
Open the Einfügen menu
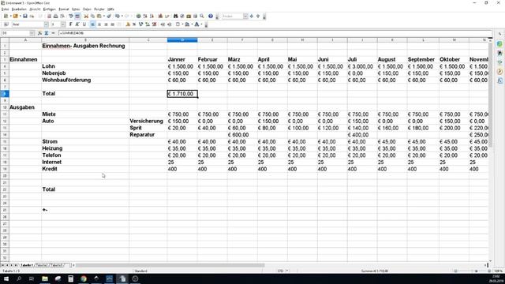50,9
